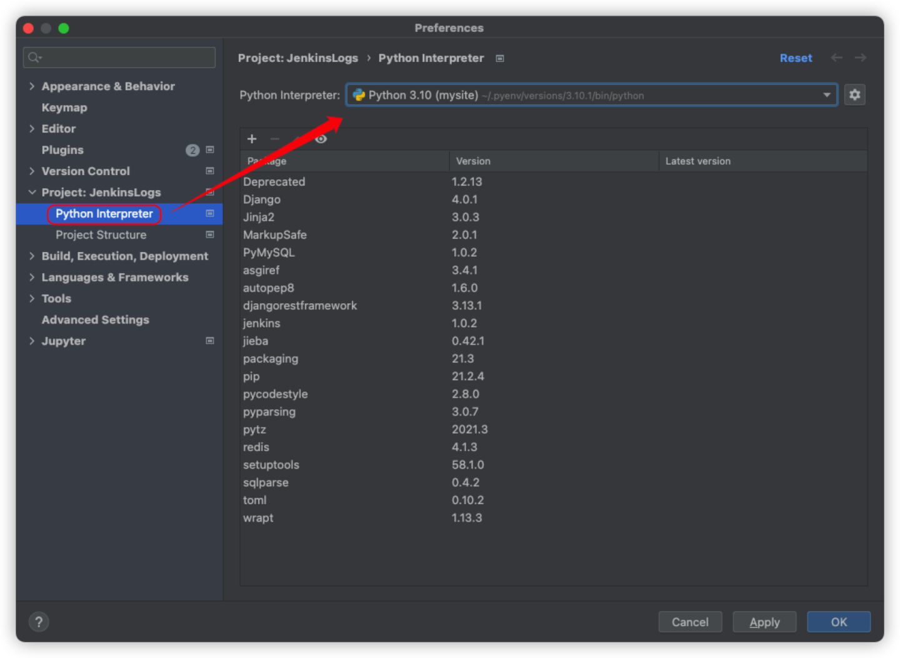Click the Cancel button

[690, 622]
